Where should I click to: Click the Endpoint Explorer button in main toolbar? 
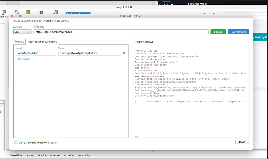coord(78,13)
